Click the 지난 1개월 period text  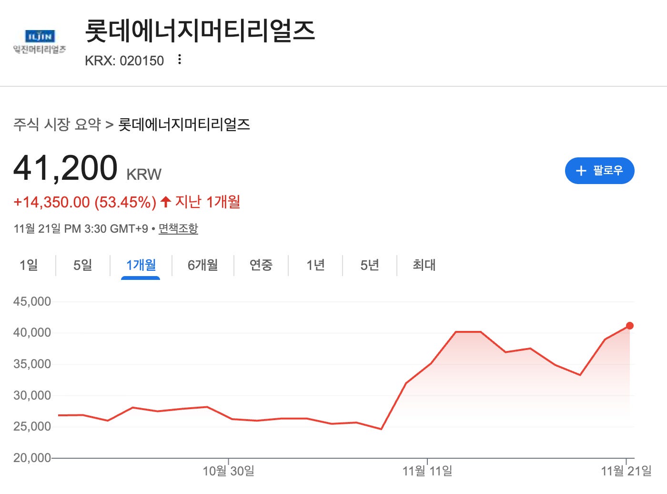point(208,202)
